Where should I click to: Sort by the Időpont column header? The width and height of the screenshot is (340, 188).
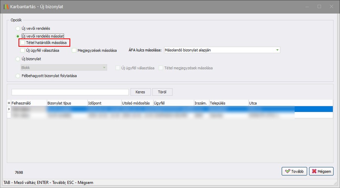(104, 103)
